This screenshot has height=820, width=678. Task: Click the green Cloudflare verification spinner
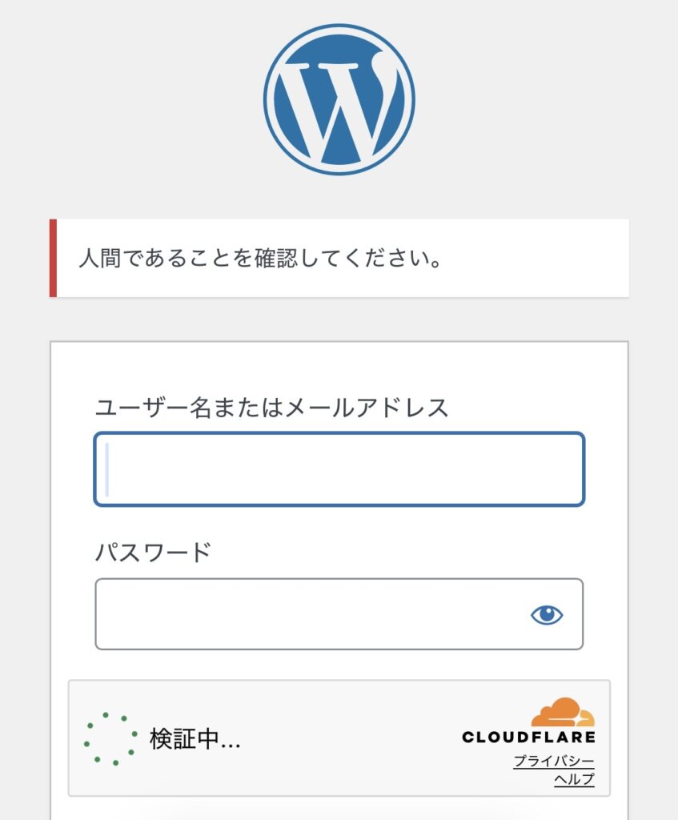(110, 738)
